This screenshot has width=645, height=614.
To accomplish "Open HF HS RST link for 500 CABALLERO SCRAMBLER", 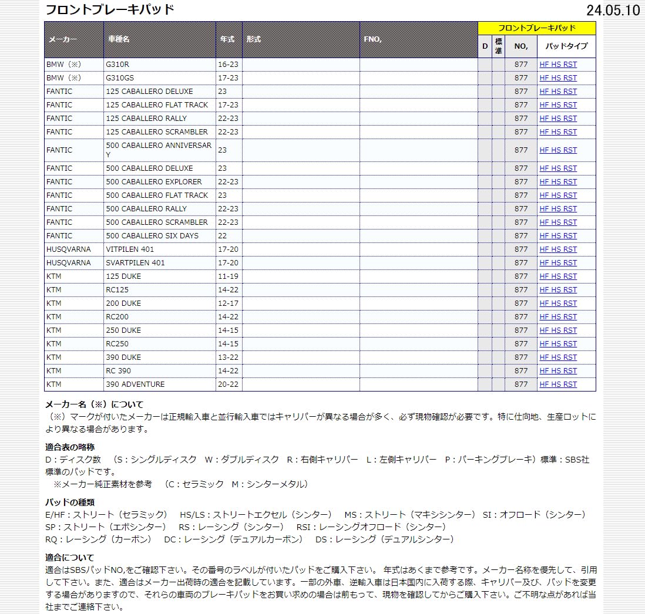I will point(558,222).
